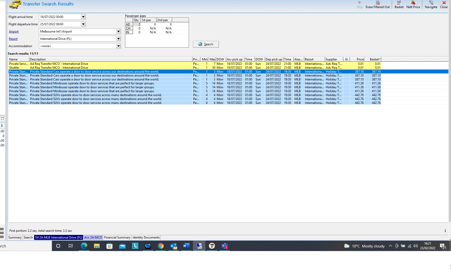Image resolution: width=451 pixels, height=269 pixels.
Task: Sort results by Price column header
Action: pos(357,59)
